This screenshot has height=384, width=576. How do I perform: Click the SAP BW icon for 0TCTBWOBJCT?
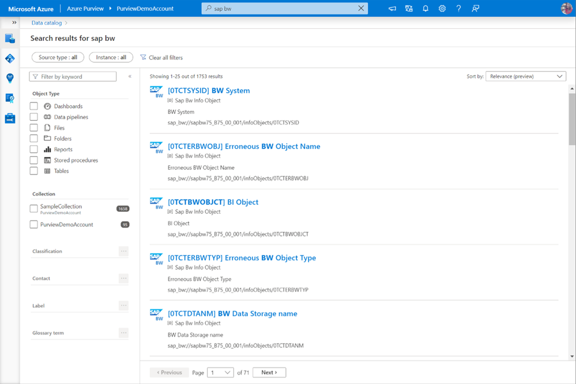(156, 203)
